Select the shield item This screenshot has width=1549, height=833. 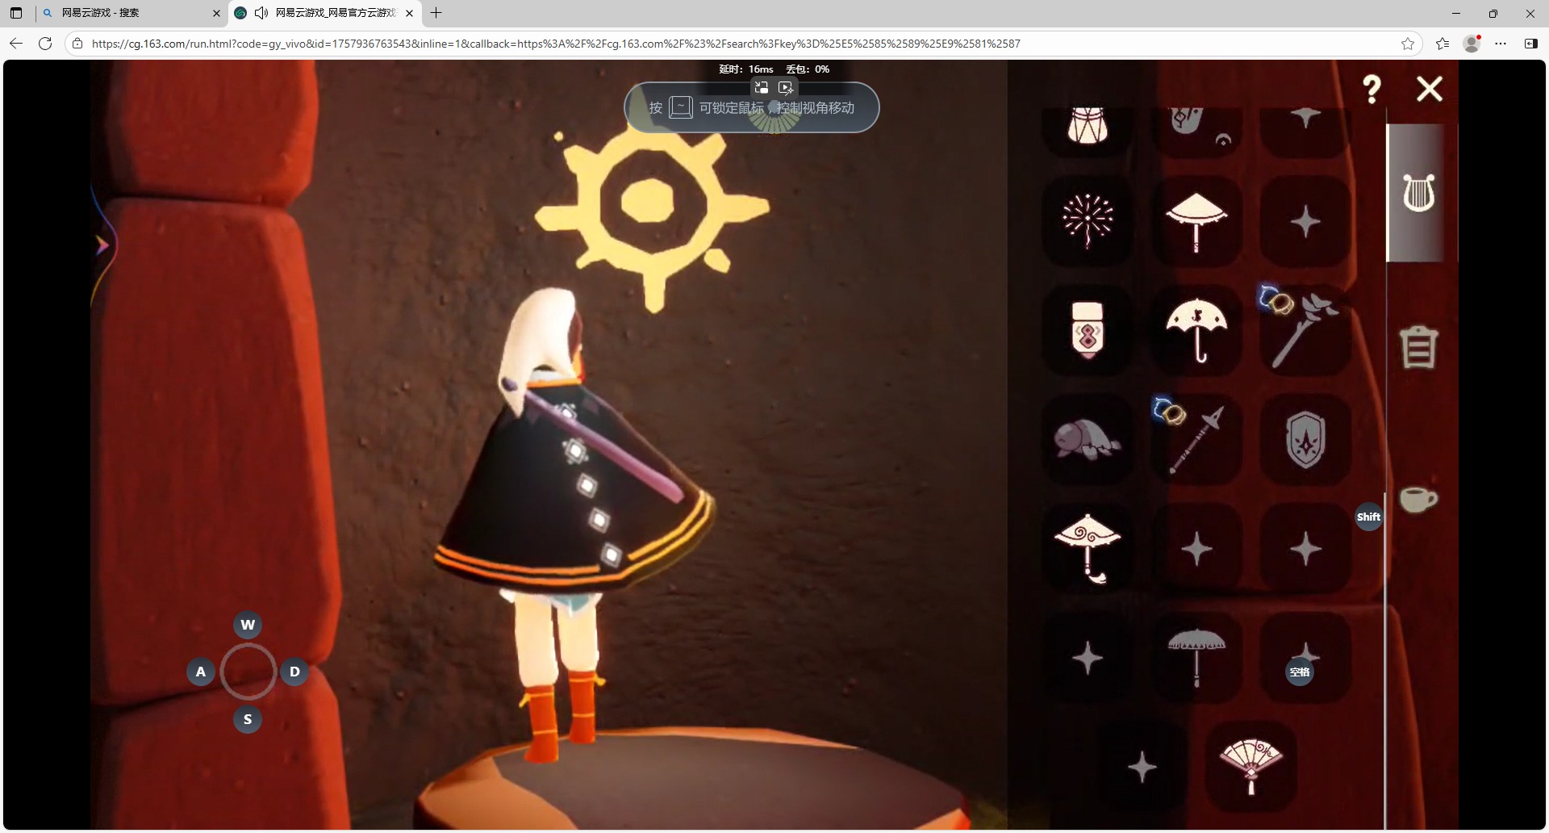1305,439
